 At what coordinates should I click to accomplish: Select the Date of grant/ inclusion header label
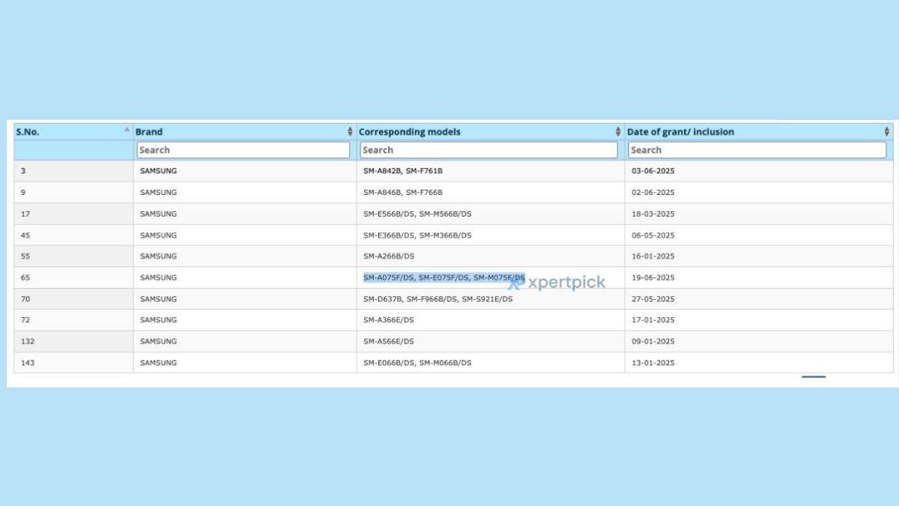(x=680, y=132)
